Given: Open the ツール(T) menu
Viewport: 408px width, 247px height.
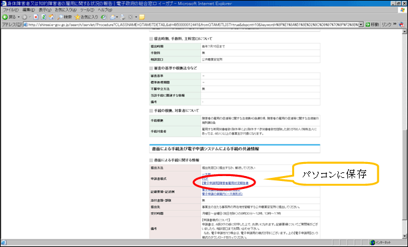Looking at the screenshot, I should tap(86, 10).
